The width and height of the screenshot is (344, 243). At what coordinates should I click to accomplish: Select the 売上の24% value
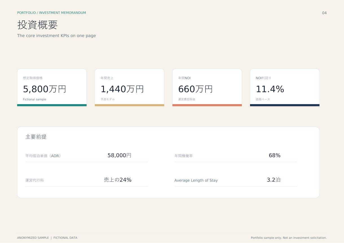click(x=118, y=180)
